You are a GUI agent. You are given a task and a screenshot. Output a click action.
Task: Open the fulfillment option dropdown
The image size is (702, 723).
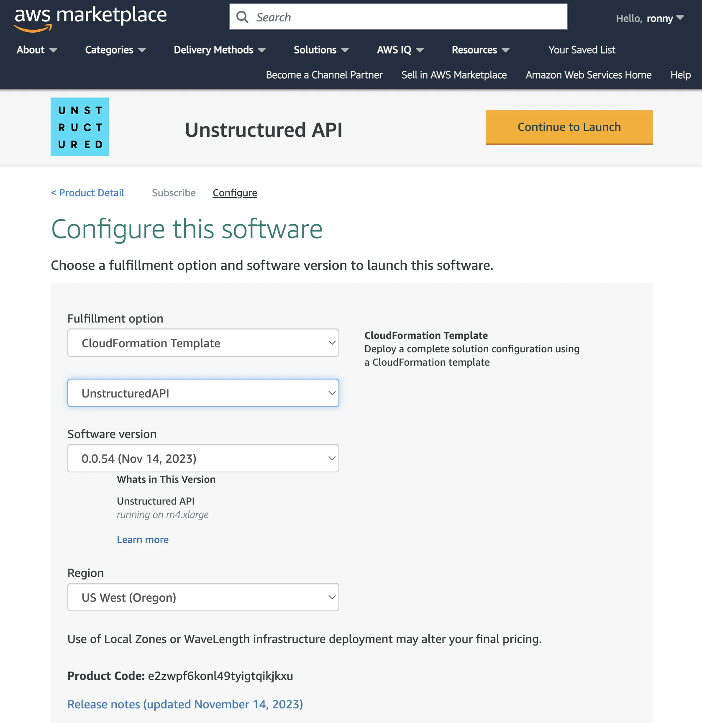203,343
